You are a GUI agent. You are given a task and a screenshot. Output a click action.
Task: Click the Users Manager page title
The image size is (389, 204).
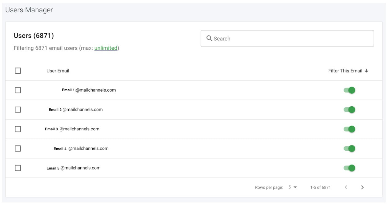coord(29,10)
